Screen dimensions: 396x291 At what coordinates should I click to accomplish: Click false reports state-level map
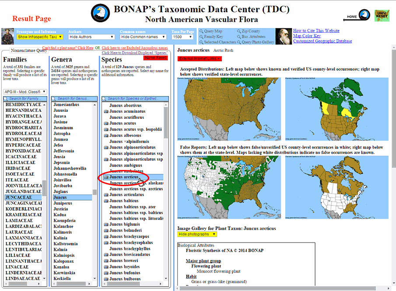click(x=337, y=187)
